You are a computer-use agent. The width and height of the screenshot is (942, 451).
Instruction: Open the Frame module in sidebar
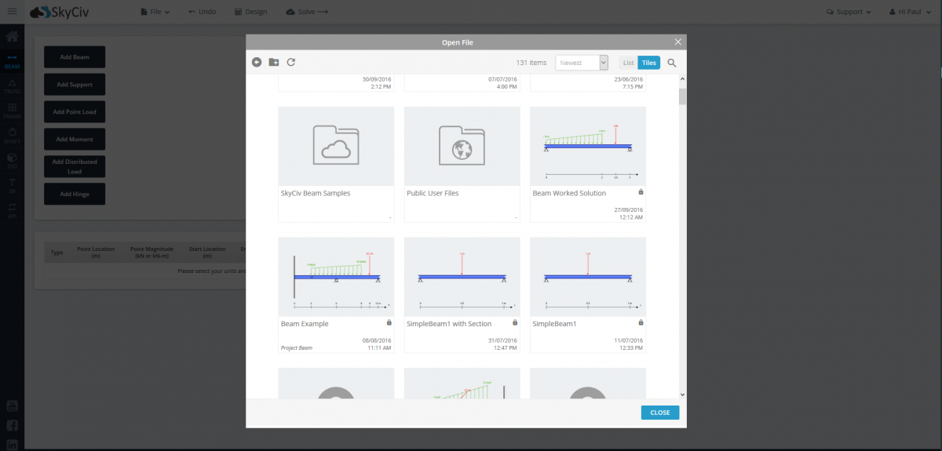pyautogui.click(x=12, y=110)
